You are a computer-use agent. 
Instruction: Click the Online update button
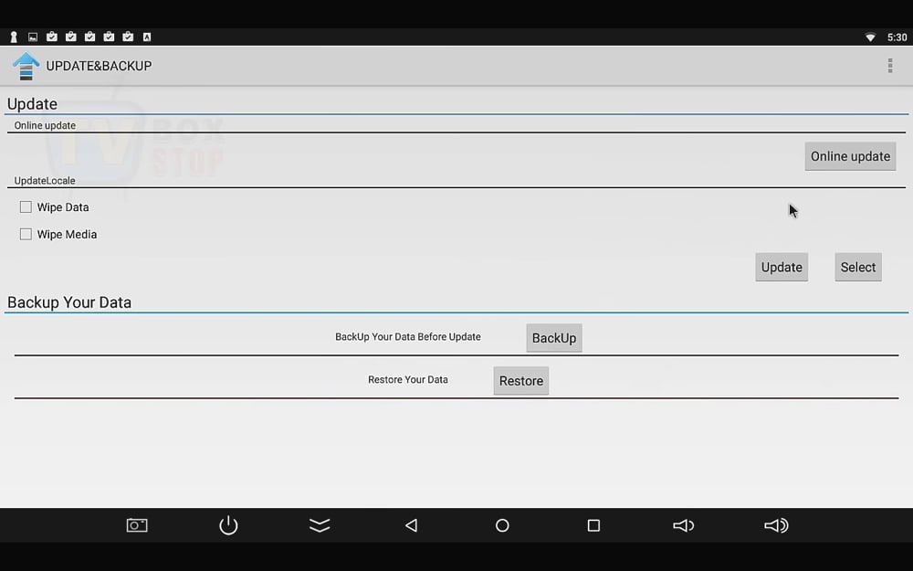point(850,156)
